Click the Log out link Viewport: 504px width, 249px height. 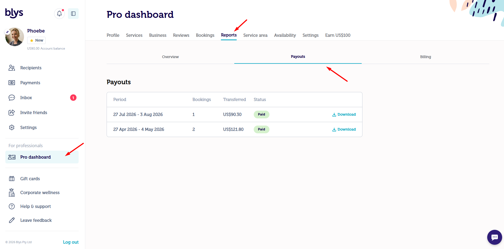(71, 242)
